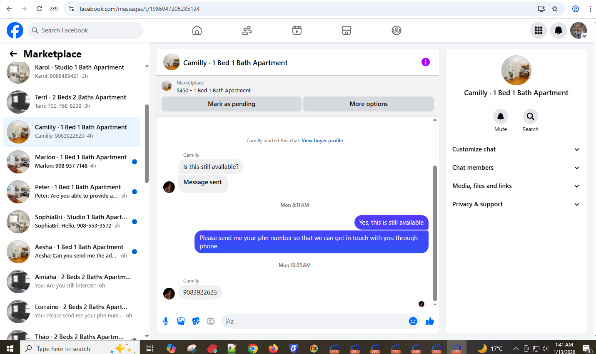
Task: Click the browser address bar URL
Action: [x=140, y=9]
